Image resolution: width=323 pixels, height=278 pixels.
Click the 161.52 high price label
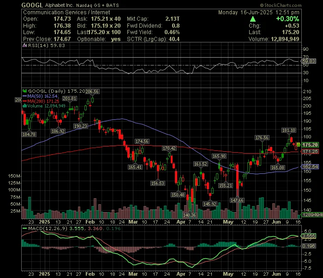[x=201, y=164]
